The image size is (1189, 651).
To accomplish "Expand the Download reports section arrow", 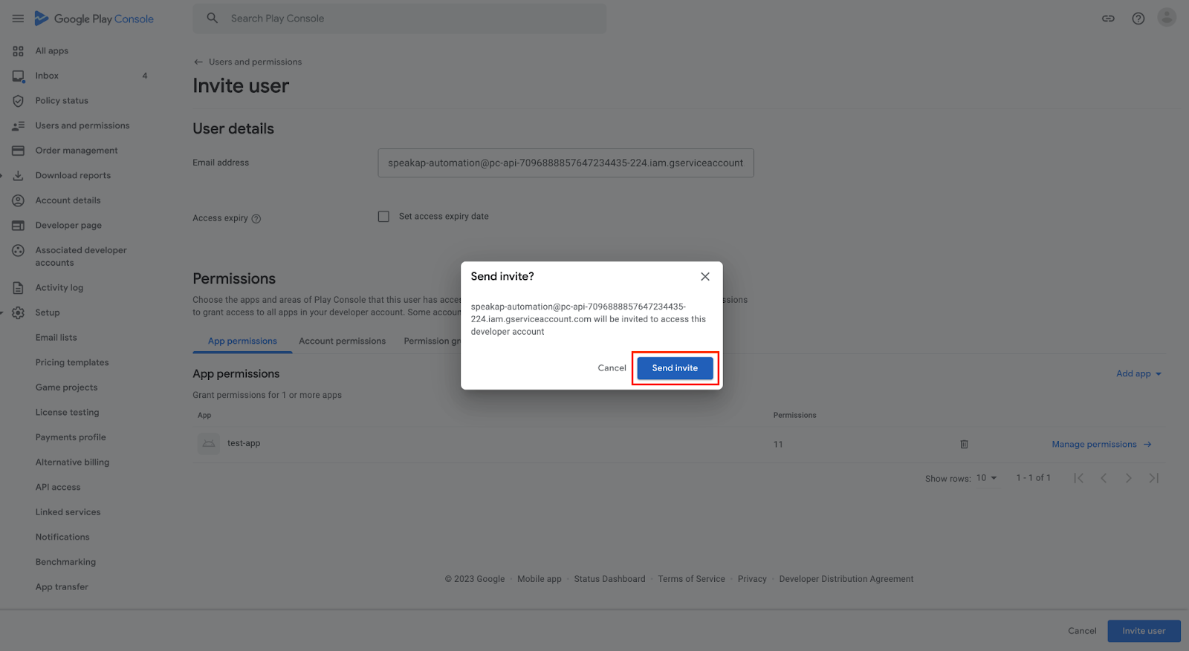I will tap(2, 176).
